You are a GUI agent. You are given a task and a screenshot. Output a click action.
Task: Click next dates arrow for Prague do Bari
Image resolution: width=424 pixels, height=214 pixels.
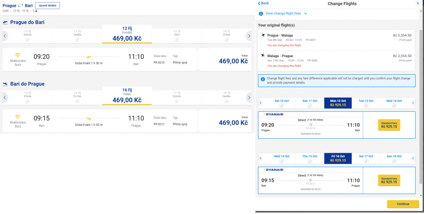point(249,36)
